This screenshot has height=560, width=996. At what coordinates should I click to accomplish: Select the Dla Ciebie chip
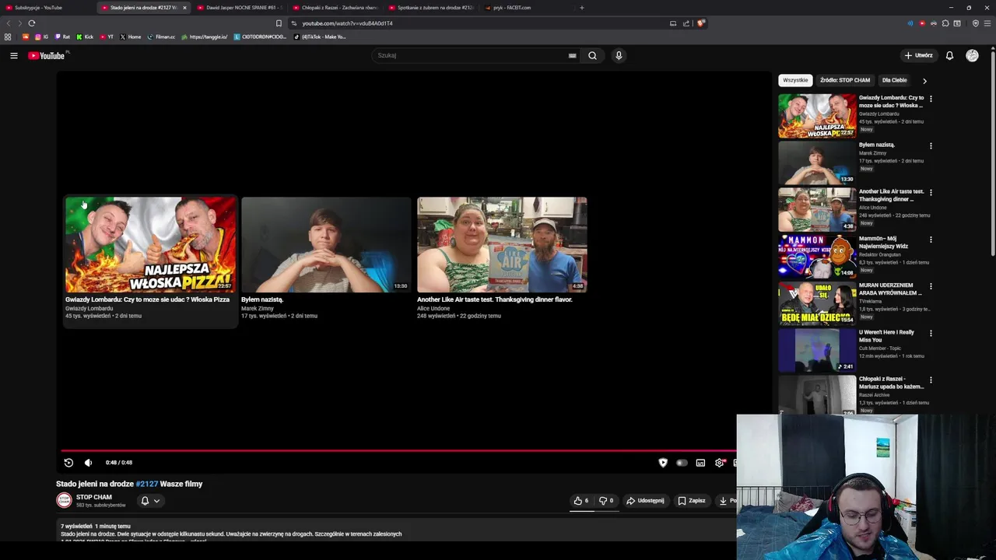894,80
